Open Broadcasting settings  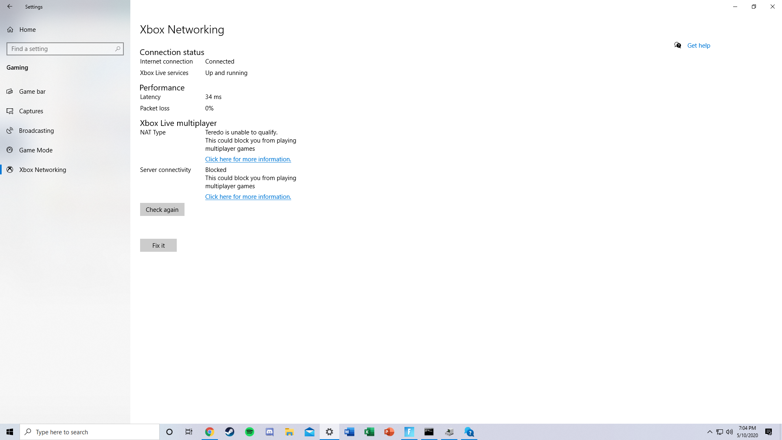tap(65, 131)
